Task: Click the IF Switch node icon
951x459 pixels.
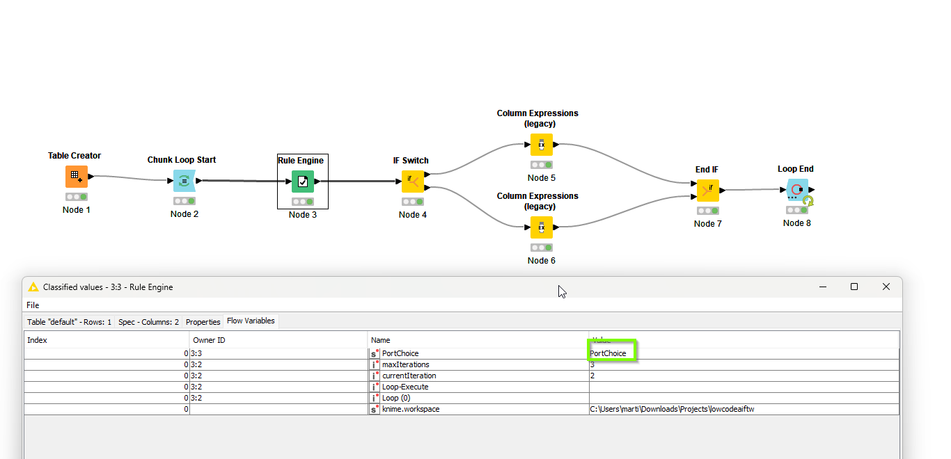Action: point(413,182)
